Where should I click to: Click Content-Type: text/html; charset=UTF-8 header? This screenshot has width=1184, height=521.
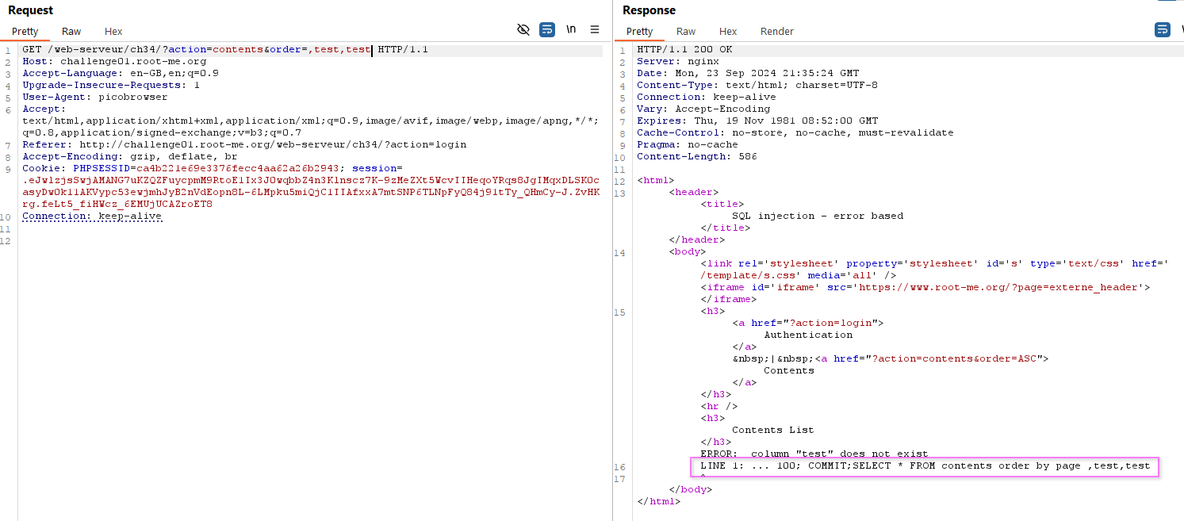[x=757, y=85]
